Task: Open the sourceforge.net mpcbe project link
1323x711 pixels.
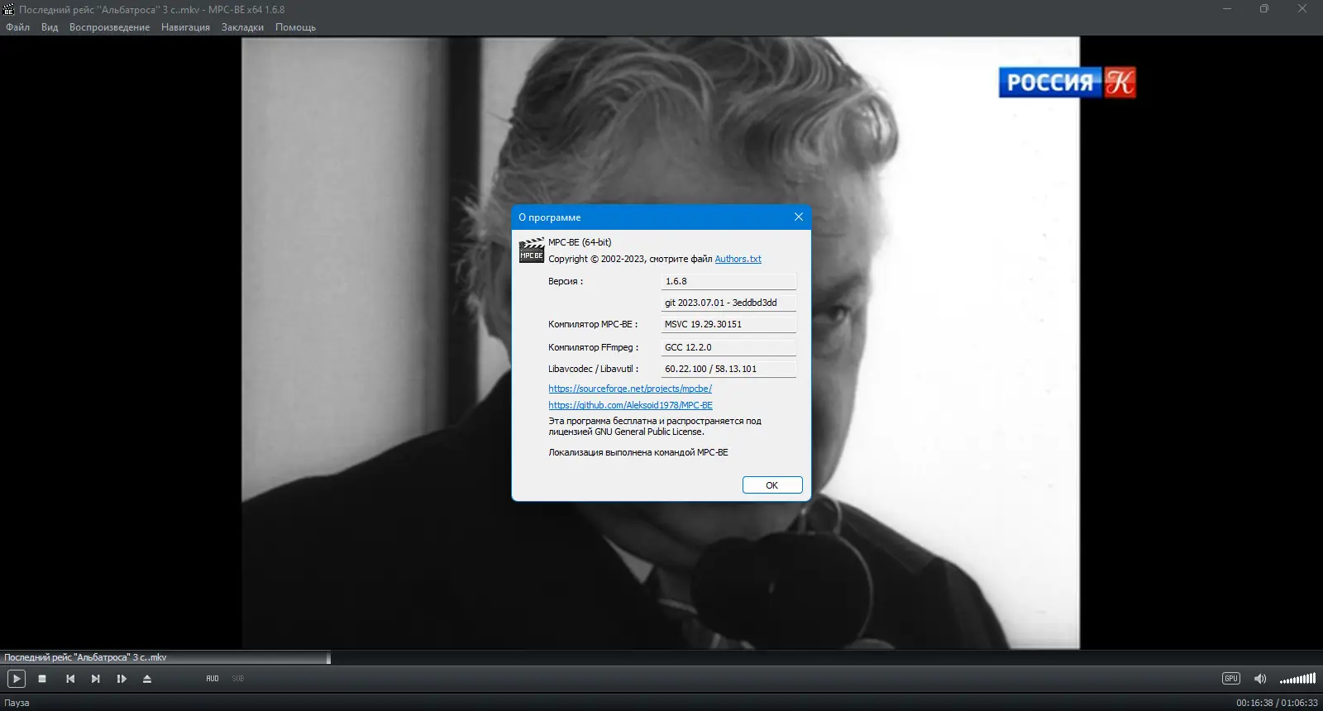Action: 630,389
